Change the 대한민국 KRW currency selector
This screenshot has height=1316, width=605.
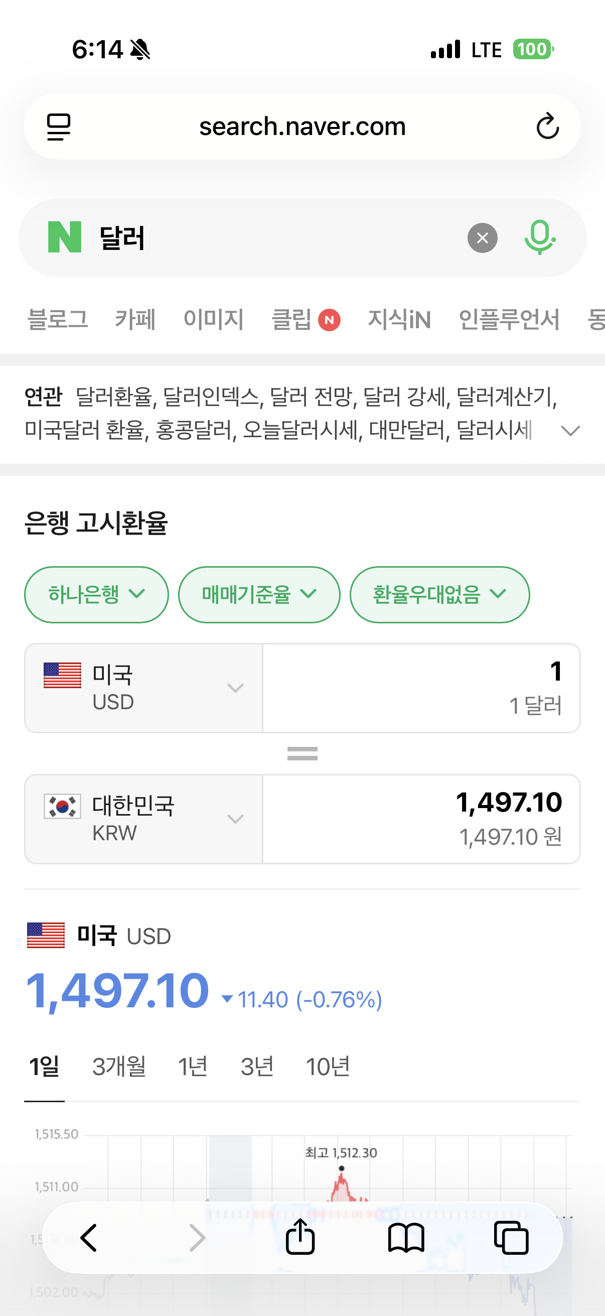click(x=143, y=819)
